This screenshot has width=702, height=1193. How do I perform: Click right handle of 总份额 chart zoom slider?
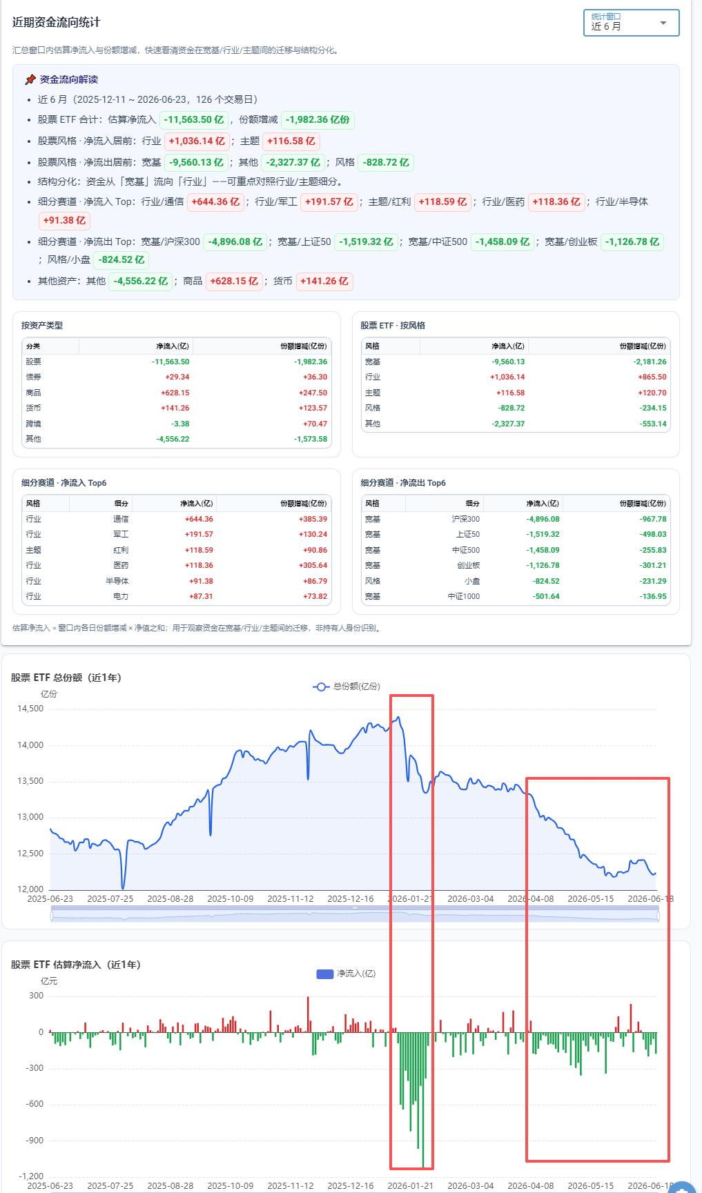click(x=659, y=916)
